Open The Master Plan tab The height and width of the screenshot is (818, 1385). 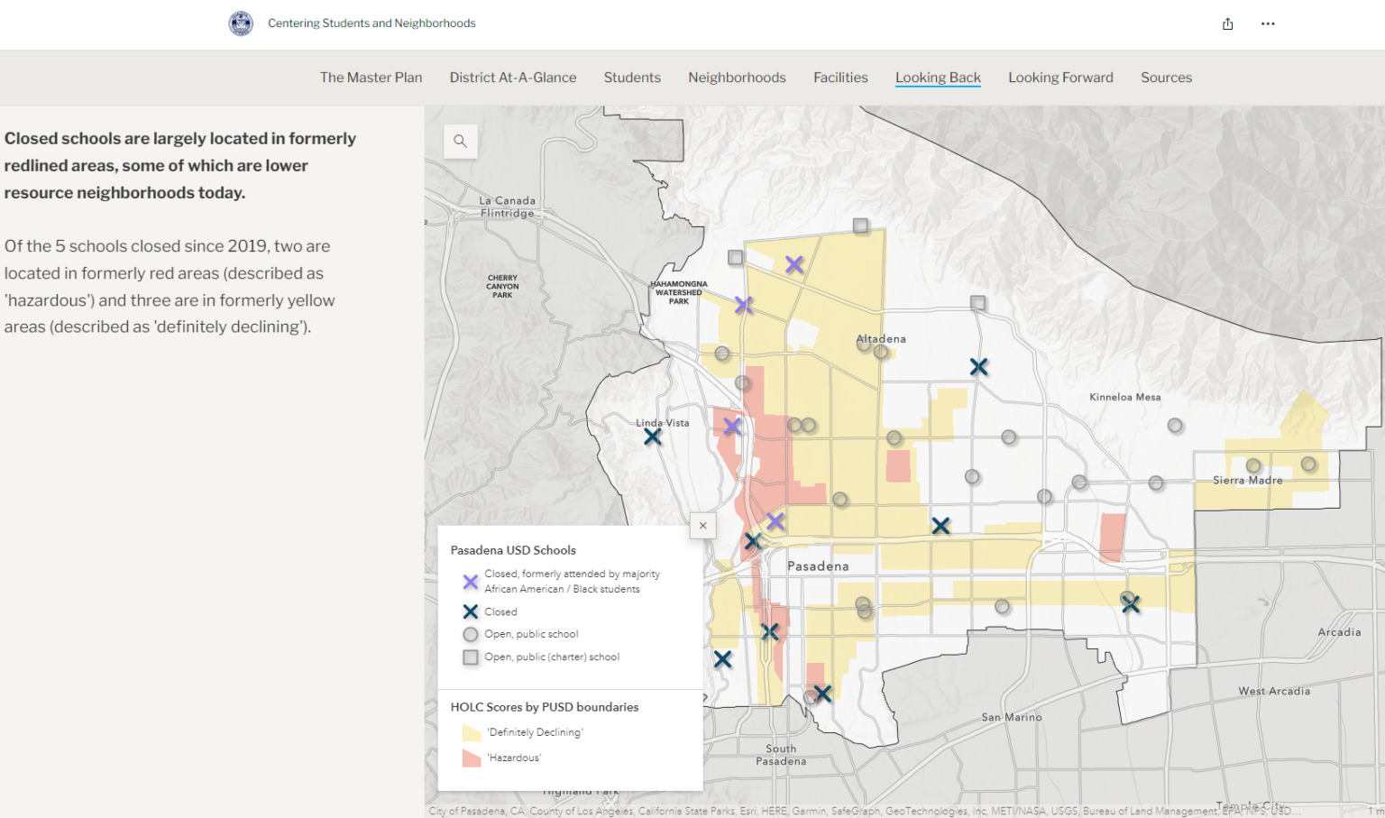(371, 78)
